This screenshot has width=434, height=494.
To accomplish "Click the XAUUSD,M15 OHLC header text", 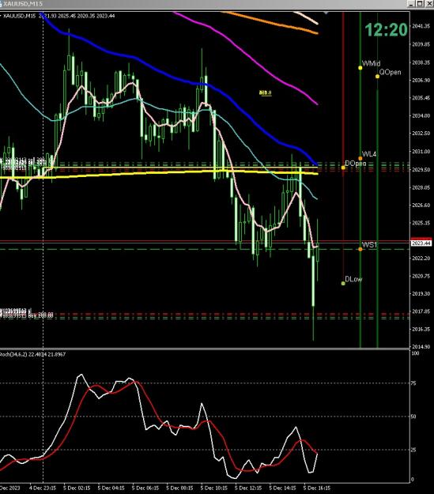I will coord(59,16).
